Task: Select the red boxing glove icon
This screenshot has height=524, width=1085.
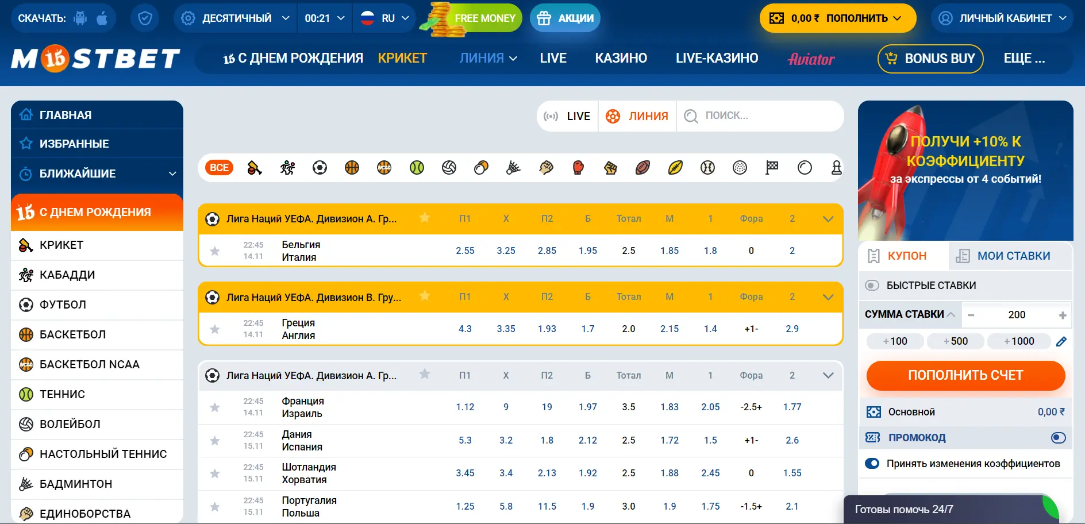Action: point(578,168)
